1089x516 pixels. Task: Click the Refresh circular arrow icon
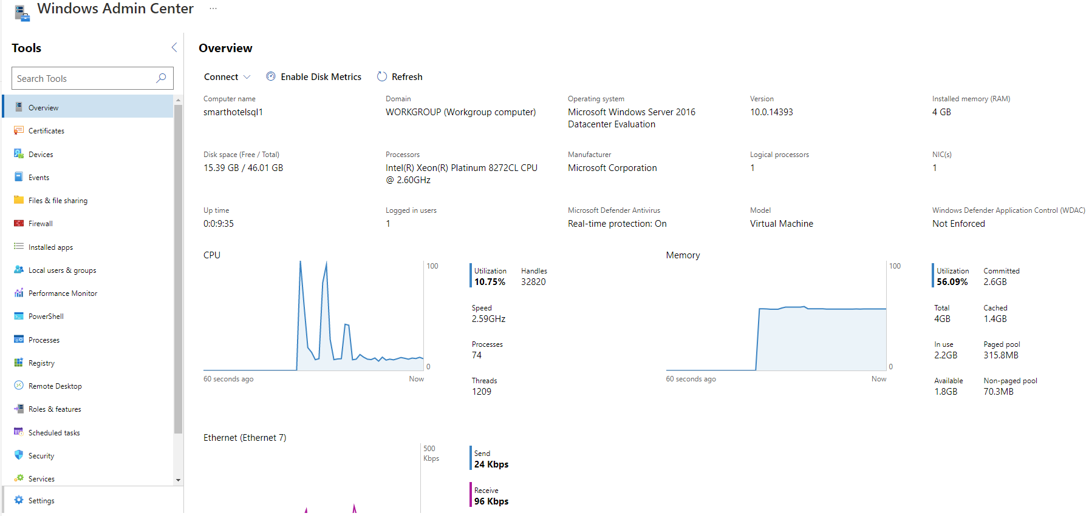coord(382,76)
